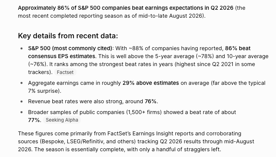Click the bullet marker before 'Aggregate earnings'
276x157 pixels.
22,83
